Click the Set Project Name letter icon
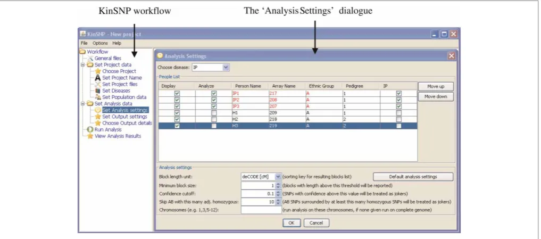The width and height of the screenshot is (541, 239). tap(98, 78)
